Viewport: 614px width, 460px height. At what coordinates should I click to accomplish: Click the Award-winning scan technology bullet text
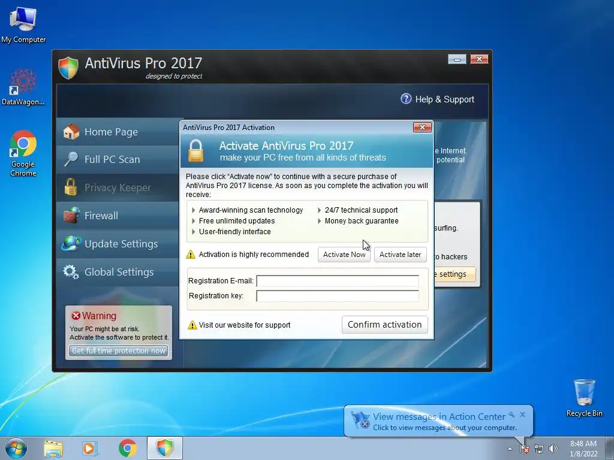pyautogui.click(x=251, y=210)
